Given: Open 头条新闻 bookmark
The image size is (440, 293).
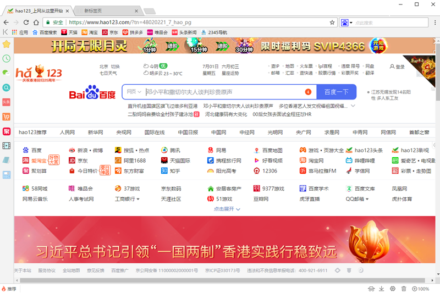Looking at the screenshot, I should click(x=184, y=32).
